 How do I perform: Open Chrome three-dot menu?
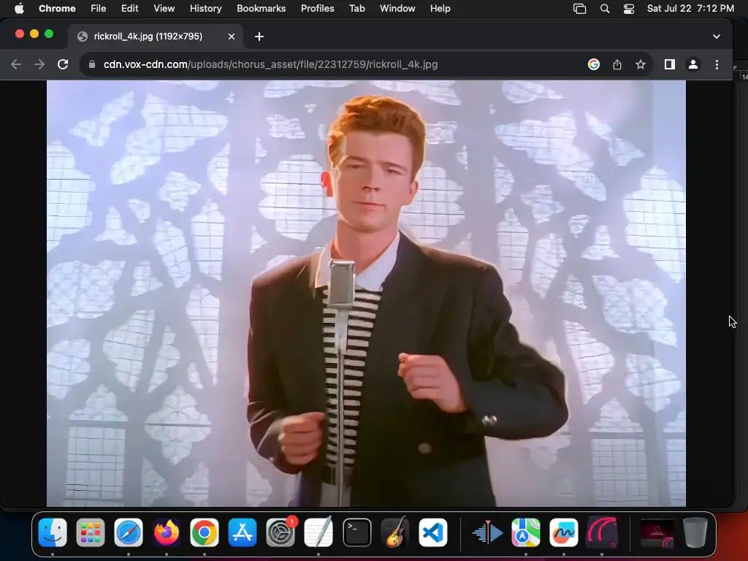pyautogui.click(x=717, y=64)
